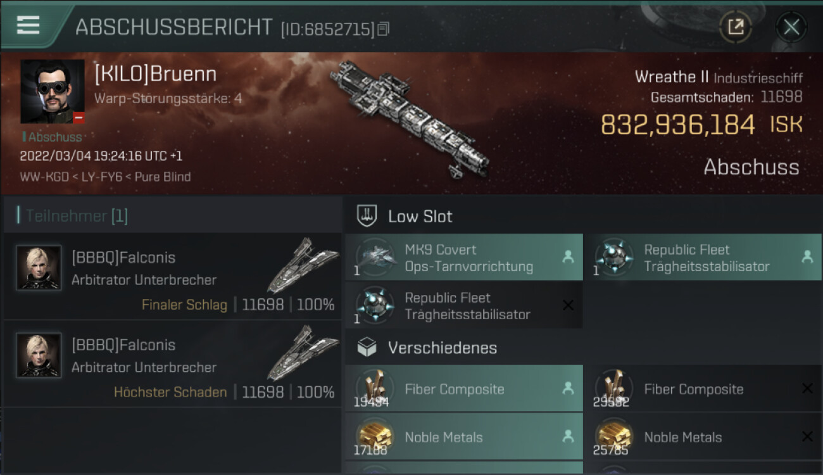Screen dimensions: 823x475
Task: Open second Falconis portrait, Höchster Schaden
Action: click(x=39, y=355)
